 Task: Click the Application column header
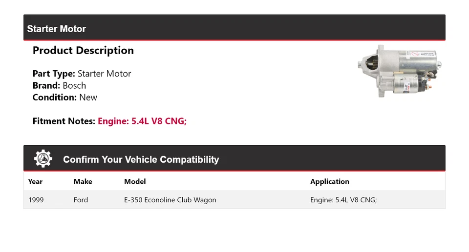point(329,182)
